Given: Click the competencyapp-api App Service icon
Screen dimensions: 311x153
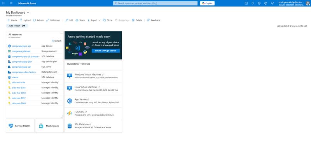Looking at the screenshot, I should [9, 46].
